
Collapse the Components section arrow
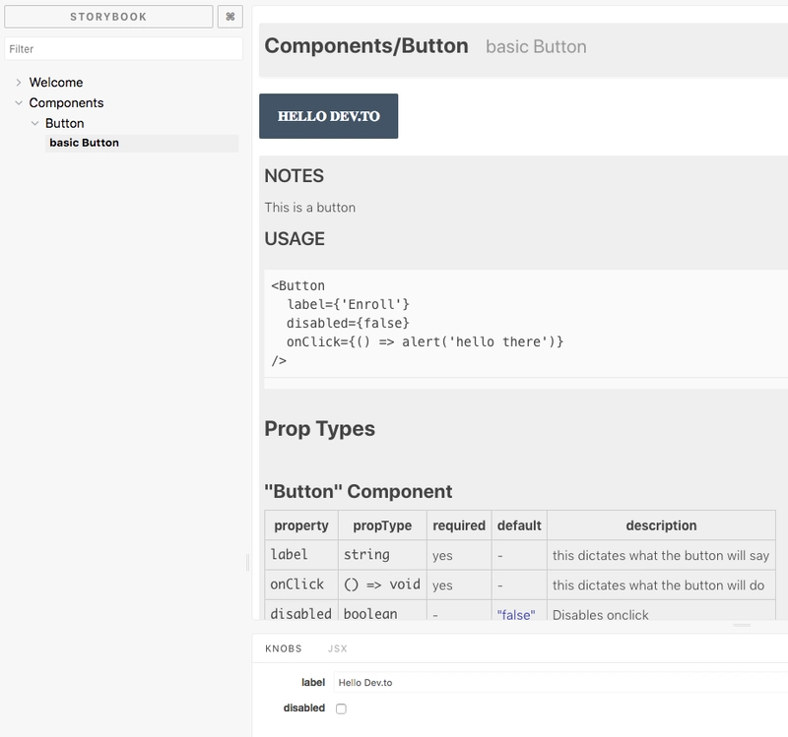[19, 103]
